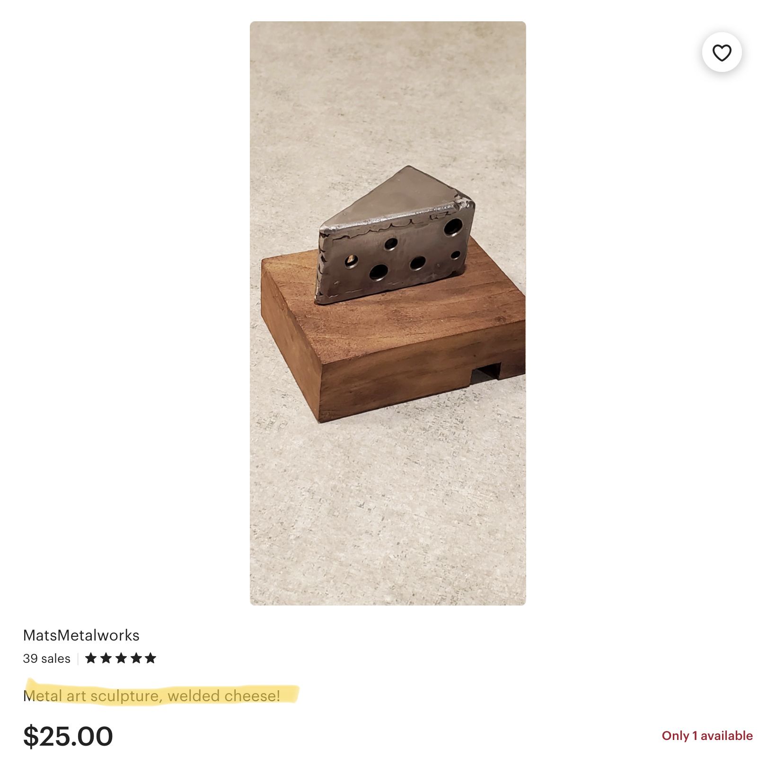Click the second rating star
The width and height of the screenshot is (776, 757).
pyautogui.click(x=106, y=658)
